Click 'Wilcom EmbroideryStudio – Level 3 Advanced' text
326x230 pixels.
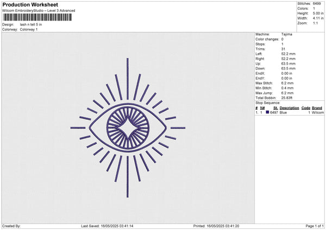pos(39,11)
